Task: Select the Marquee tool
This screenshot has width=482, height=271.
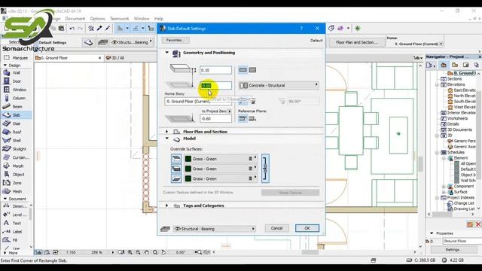Action: 16,58
